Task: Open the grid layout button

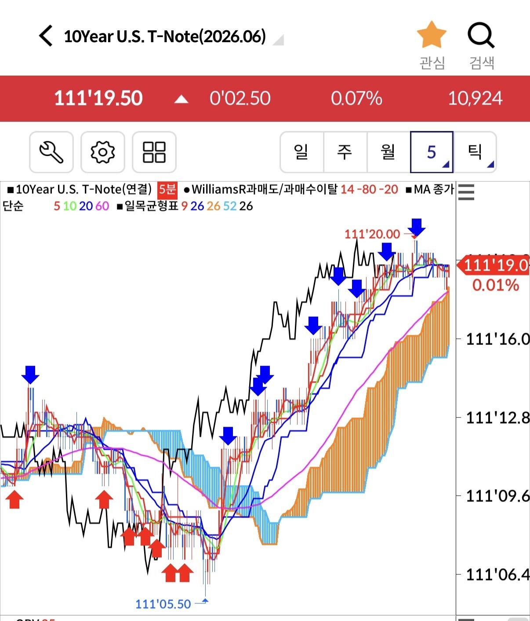Action: point(154,152)
